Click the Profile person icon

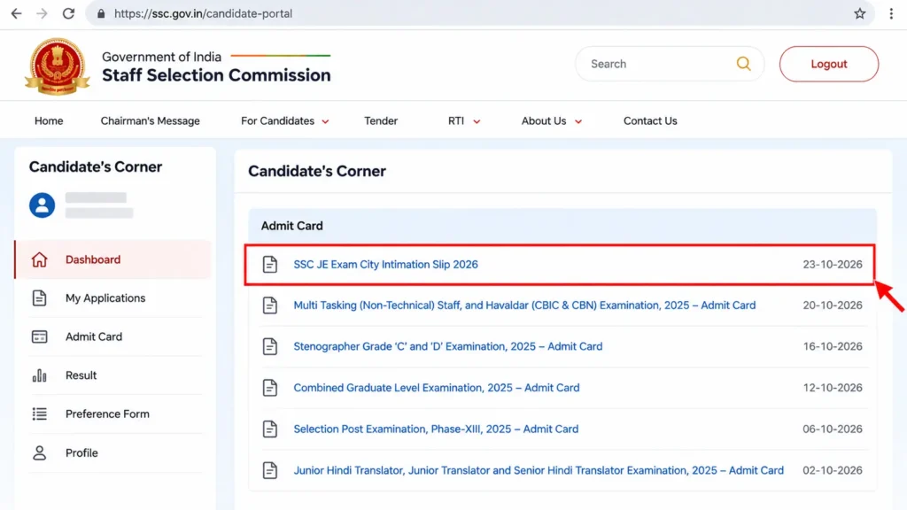coord(39,452)
